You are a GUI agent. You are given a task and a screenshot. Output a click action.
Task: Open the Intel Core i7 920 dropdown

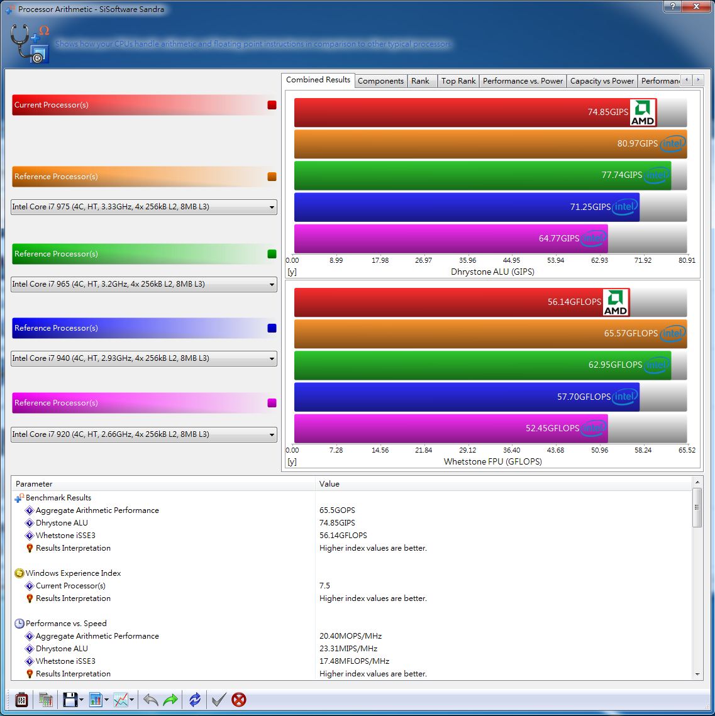click(144, 434)
